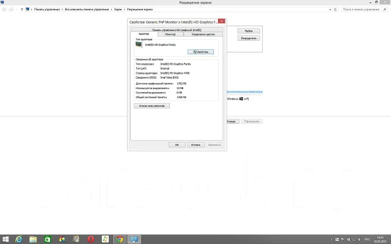Viewport: 391px width, 244px height.
Task: Switch to Google Chrome in the taskbar
Action: point(120,240)
